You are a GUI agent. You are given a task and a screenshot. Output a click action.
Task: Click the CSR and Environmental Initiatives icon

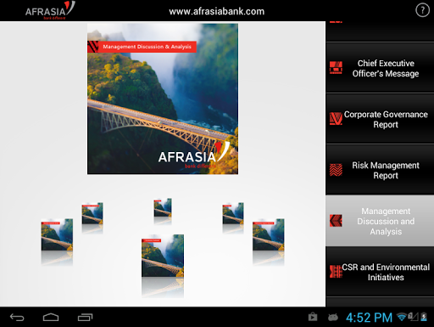click(336, 272)
